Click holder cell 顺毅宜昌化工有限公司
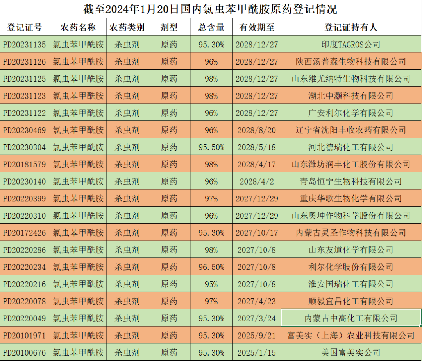 tap(351, 301)
